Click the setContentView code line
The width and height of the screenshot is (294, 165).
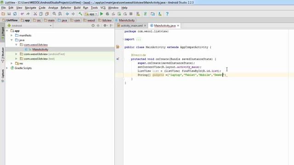pyautogui.click(x=170, y=67)
